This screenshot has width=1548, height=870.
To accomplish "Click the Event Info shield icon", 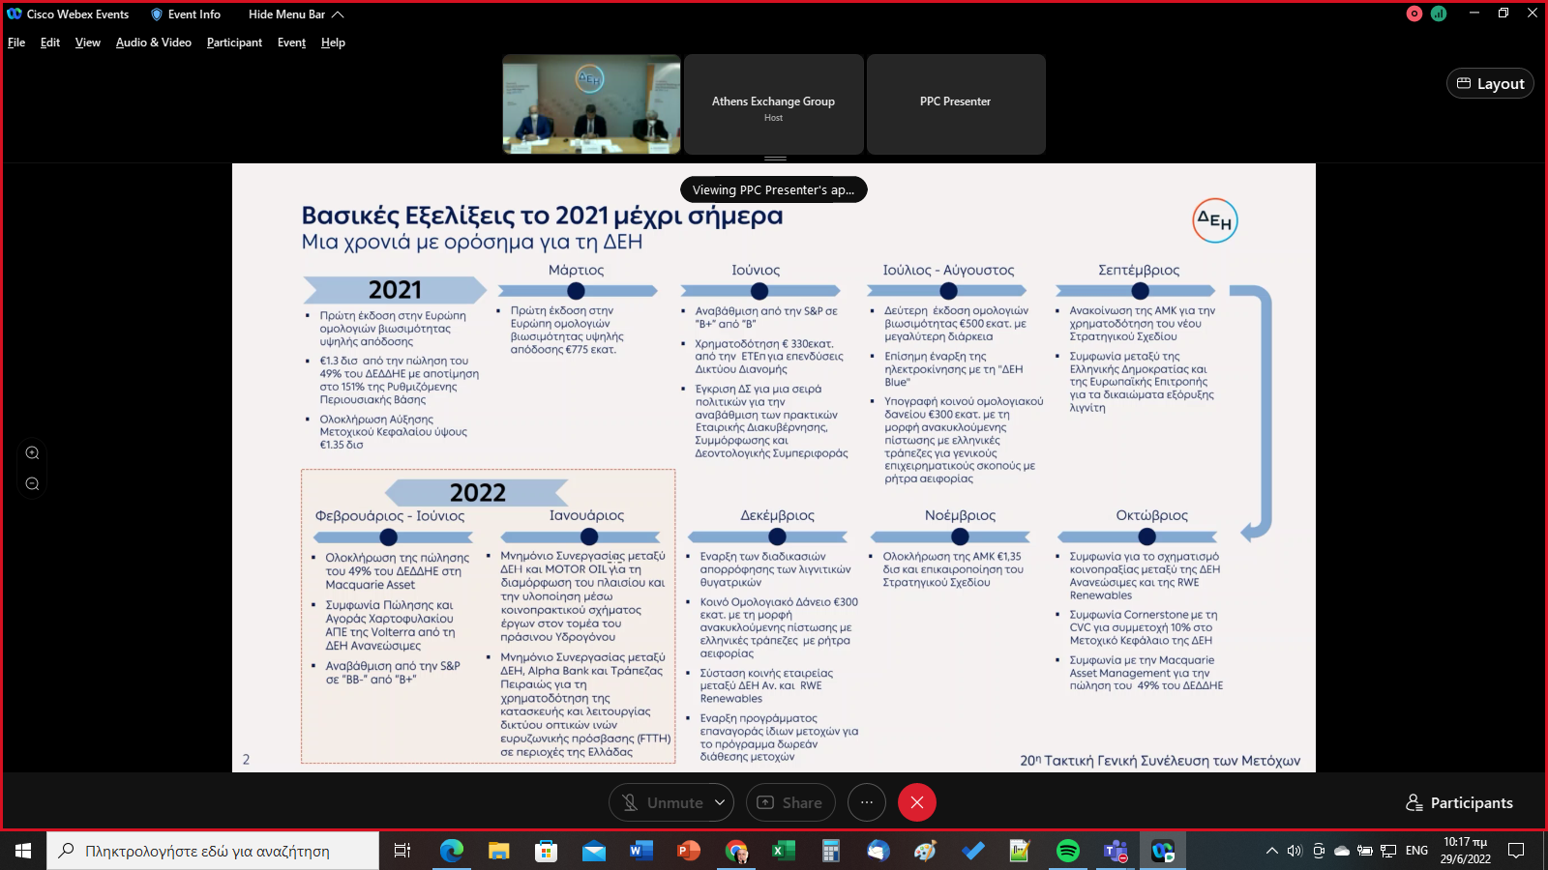I will click(x=157, y=14).
